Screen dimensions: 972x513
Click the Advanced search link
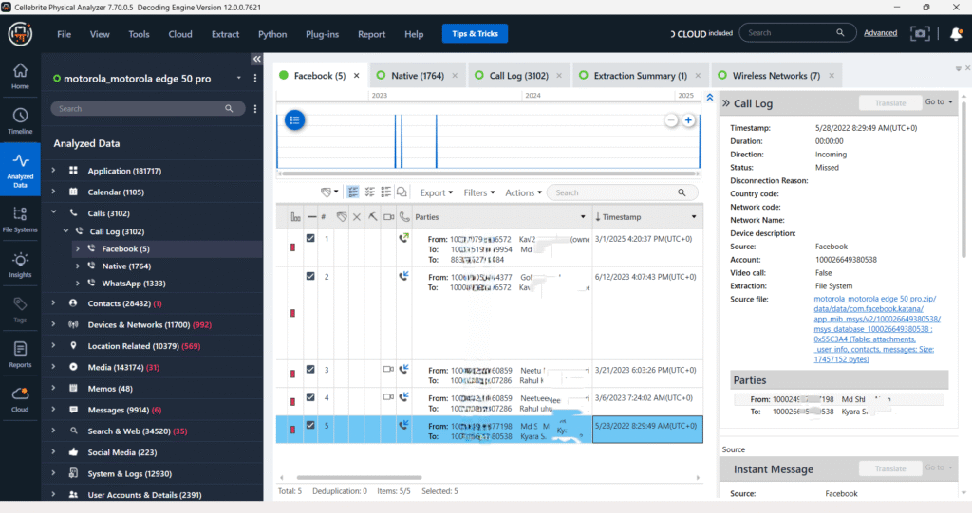(880, 33)
